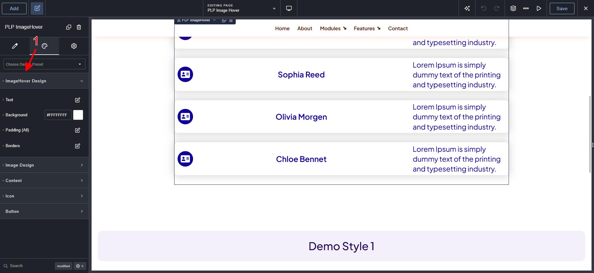Viewport: 594px width, 273px height.
Task: Click the Background hex value field
Action: [x=58, y=115]
